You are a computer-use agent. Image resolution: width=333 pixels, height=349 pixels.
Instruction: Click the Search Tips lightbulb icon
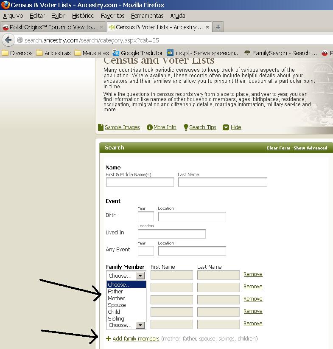186,127
